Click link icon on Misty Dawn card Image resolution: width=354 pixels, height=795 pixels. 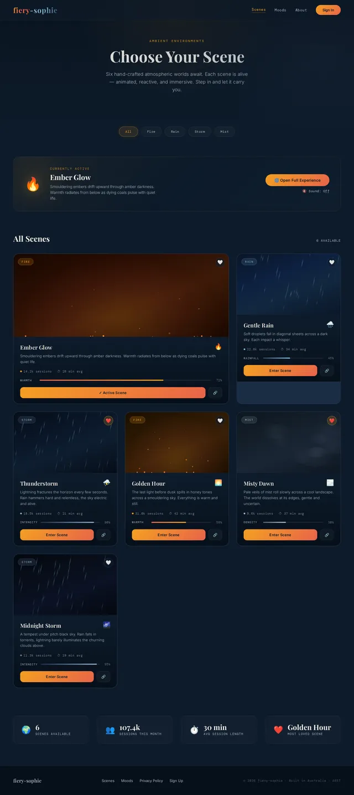(x=327, y=535)
